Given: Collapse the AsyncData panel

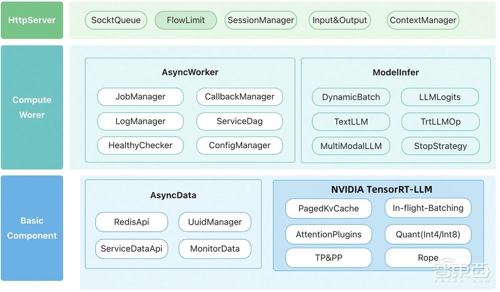Looking at the screenshot, I should click(x=173, y=195).
